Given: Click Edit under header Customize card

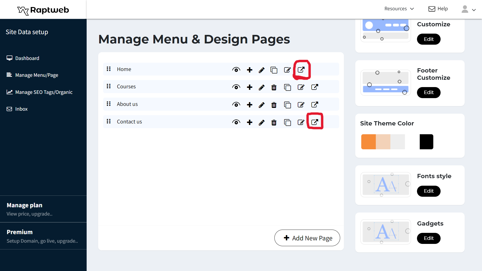Looking at the screenshot, I should click(x=429, y=39).
